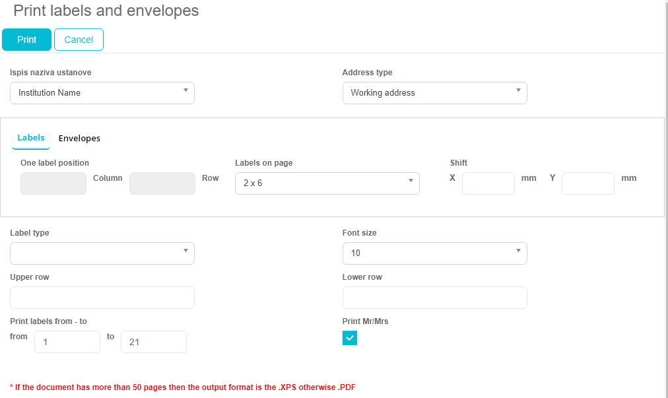The image size is (668, 398).
Task: Switch to the Envelopes tab
Action: [x=79, y=139]
